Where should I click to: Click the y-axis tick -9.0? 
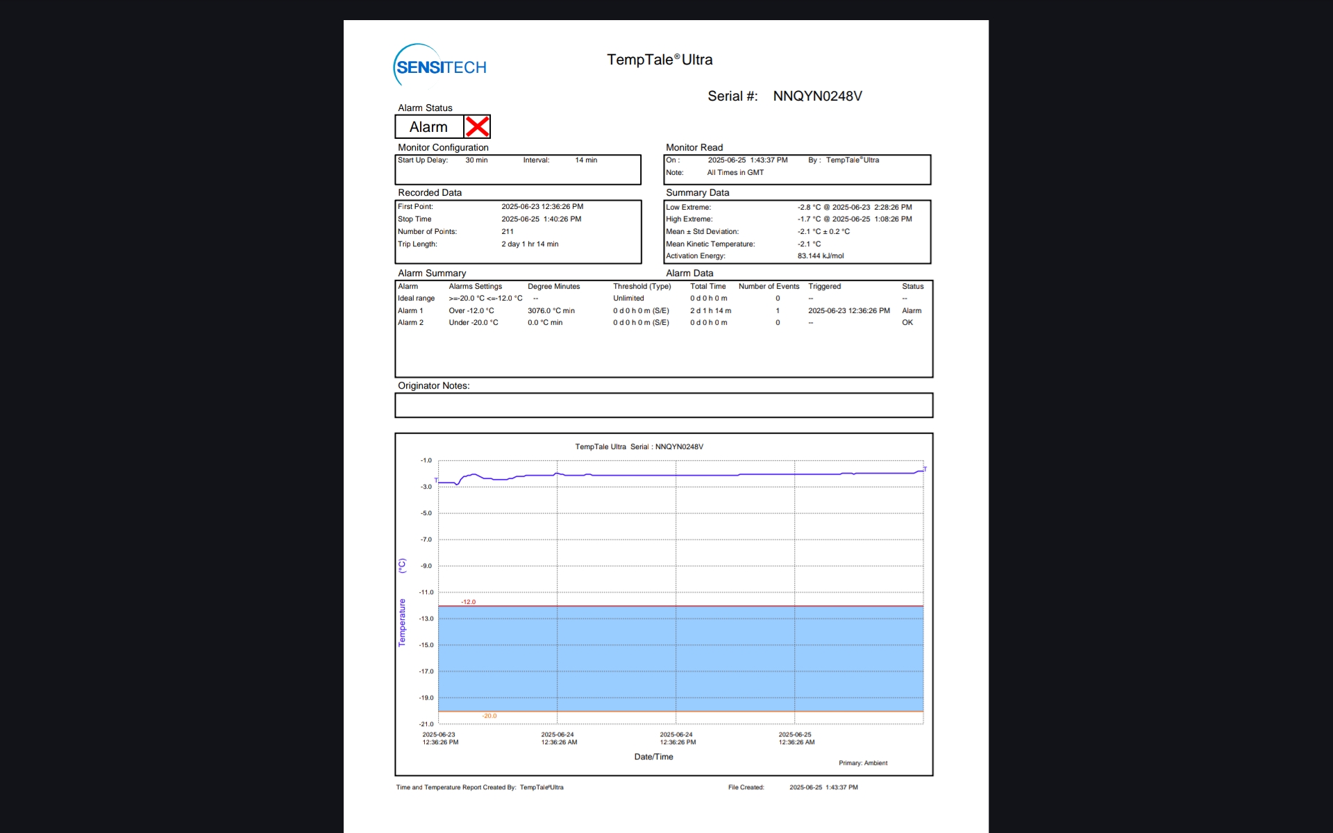426,566
